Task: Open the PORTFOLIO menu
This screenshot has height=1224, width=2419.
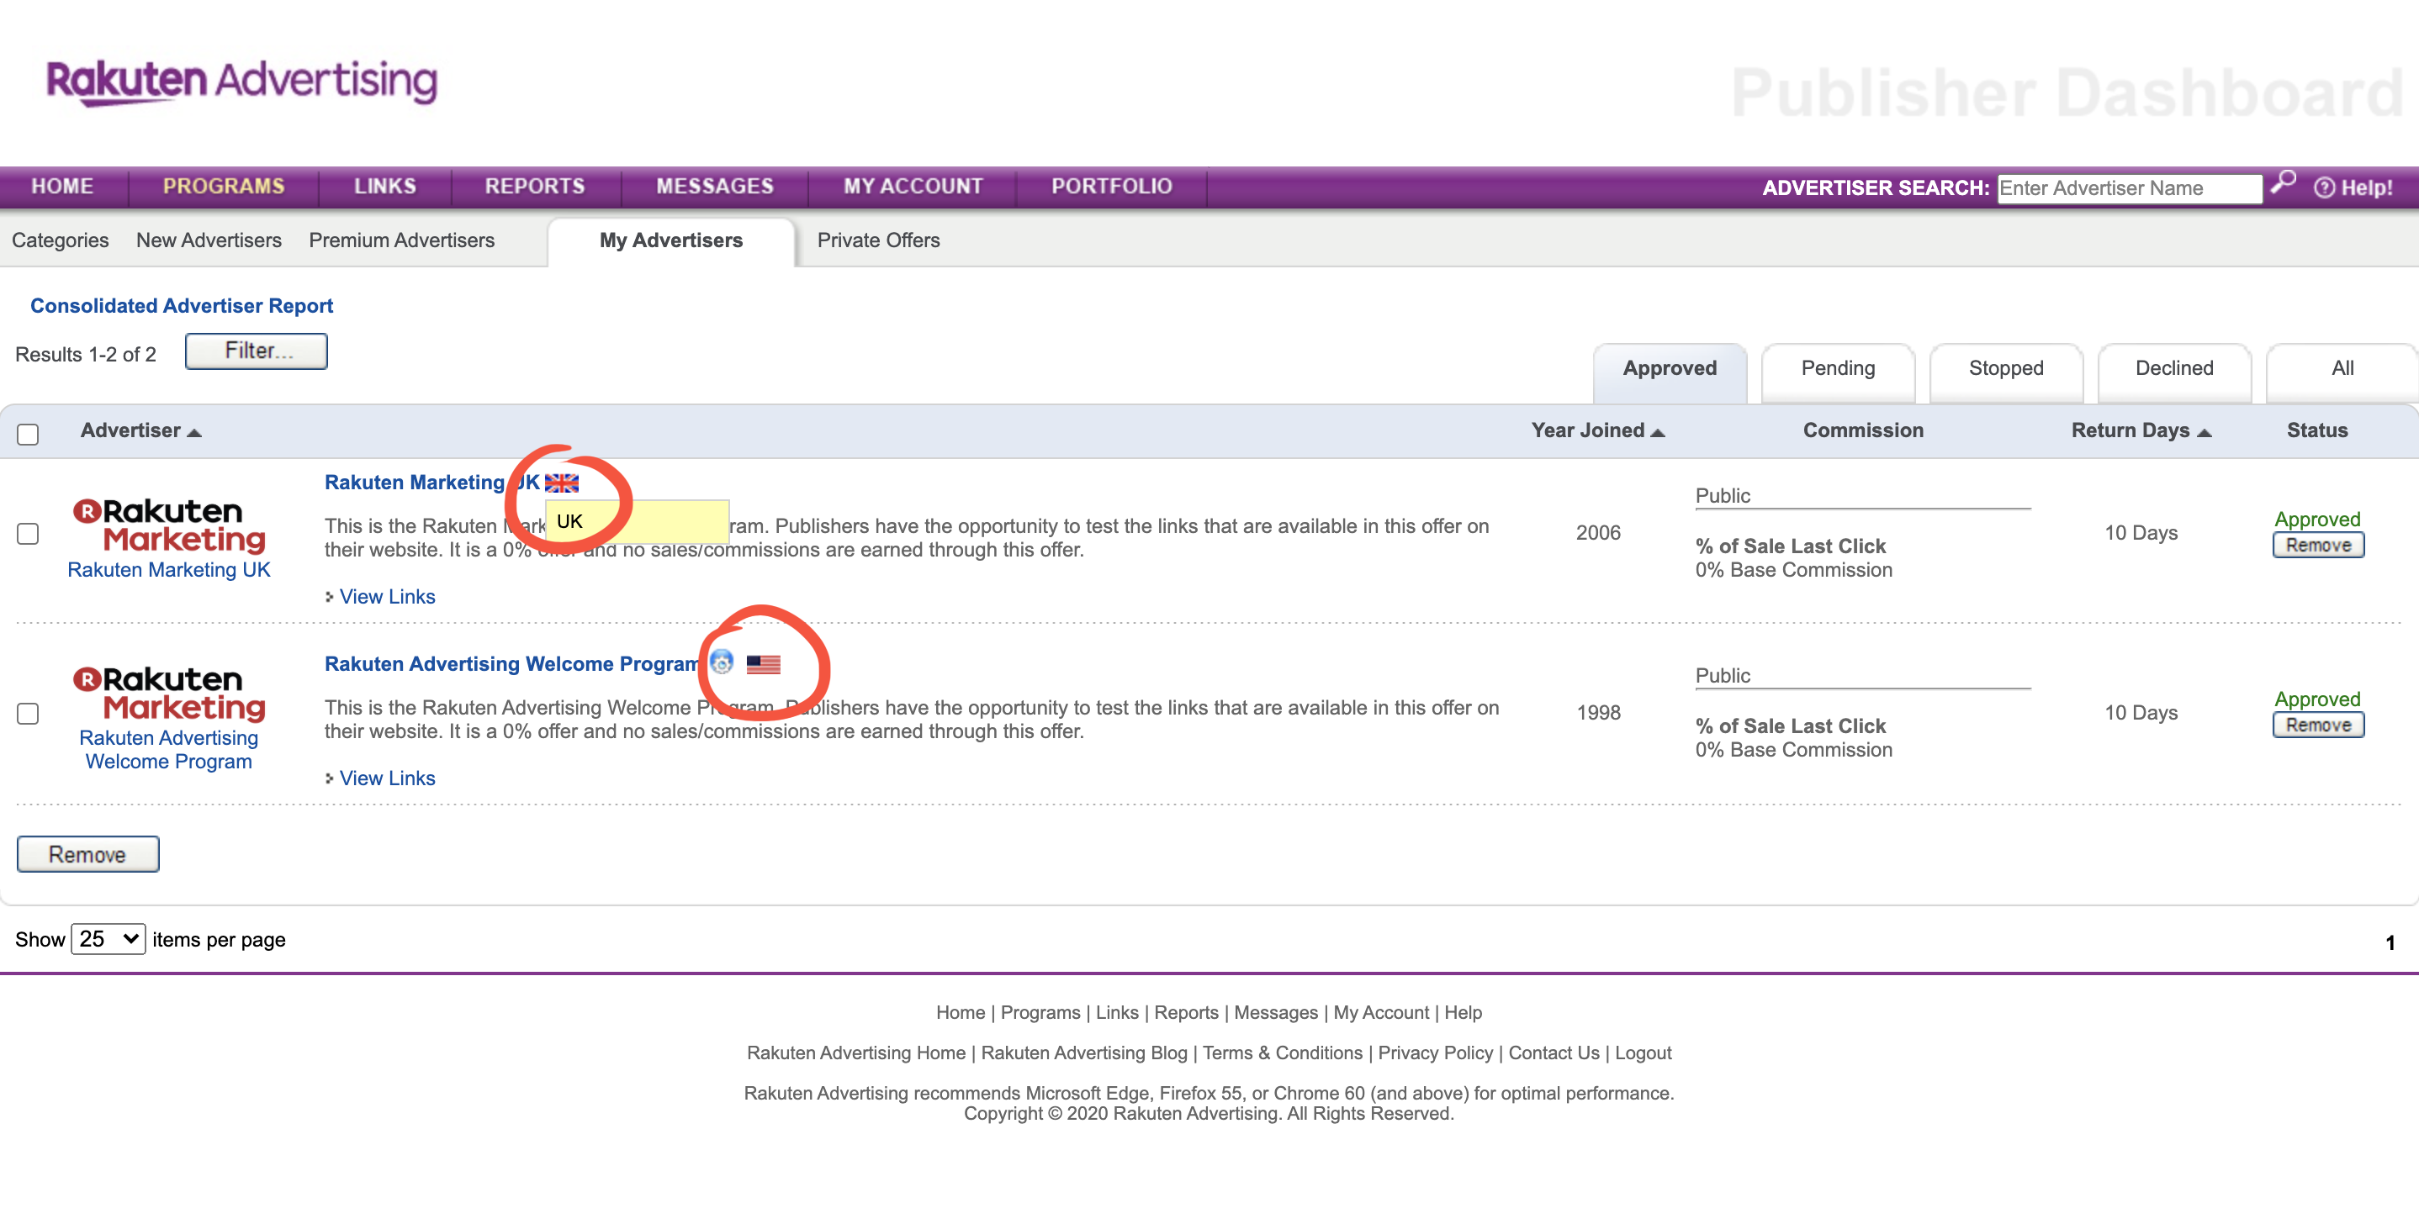Action: [1111, 186]
